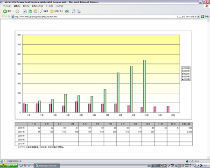Open the Search (検索) magnifier button
210x168 pixels.
click(x=44, y=11)
